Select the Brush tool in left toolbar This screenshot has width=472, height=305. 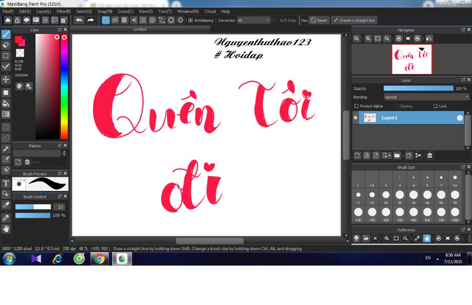click(x=6, y=34)
